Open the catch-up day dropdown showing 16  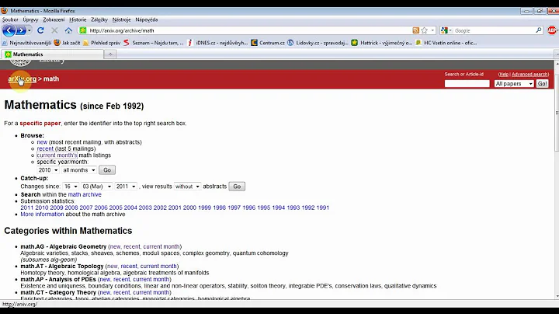pos(71,187)
